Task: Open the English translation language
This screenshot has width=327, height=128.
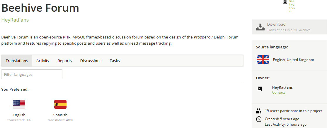Action: (19, 115)
